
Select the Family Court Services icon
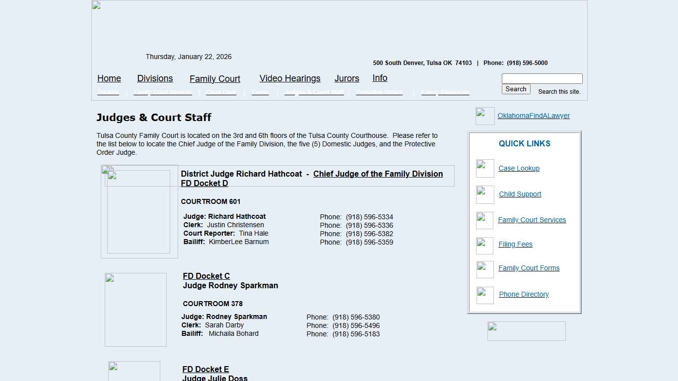pyautogui.click(x=484, y=220)
